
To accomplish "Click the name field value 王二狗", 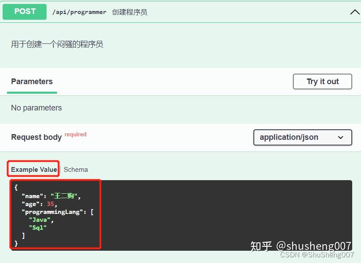I will 64,195.
